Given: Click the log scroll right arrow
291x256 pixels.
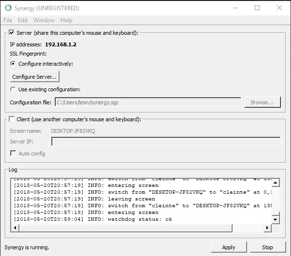Looking at the screenshot, I should [267, 228].
